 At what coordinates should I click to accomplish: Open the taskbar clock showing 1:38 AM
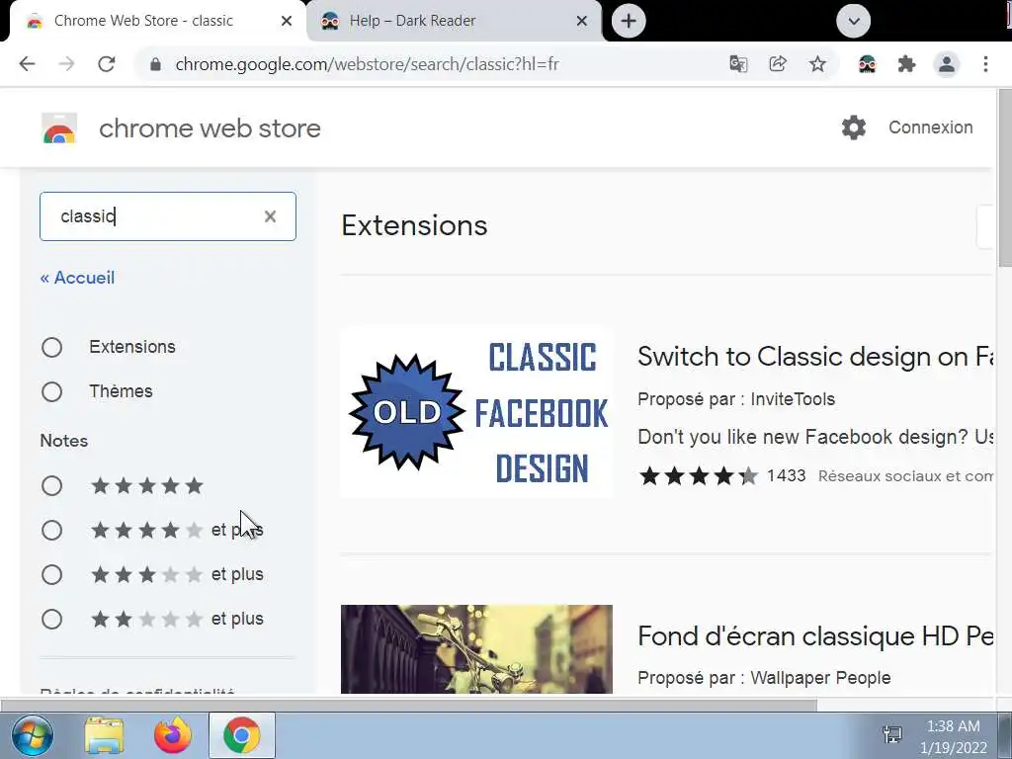(954, 736)
